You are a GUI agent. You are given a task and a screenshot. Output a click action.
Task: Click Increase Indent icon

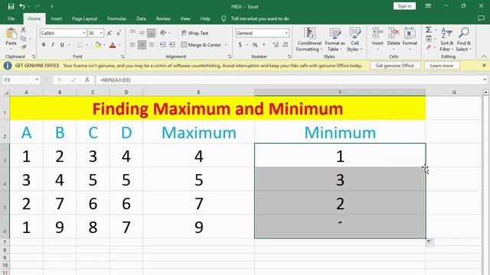click(x=172, y=45)
